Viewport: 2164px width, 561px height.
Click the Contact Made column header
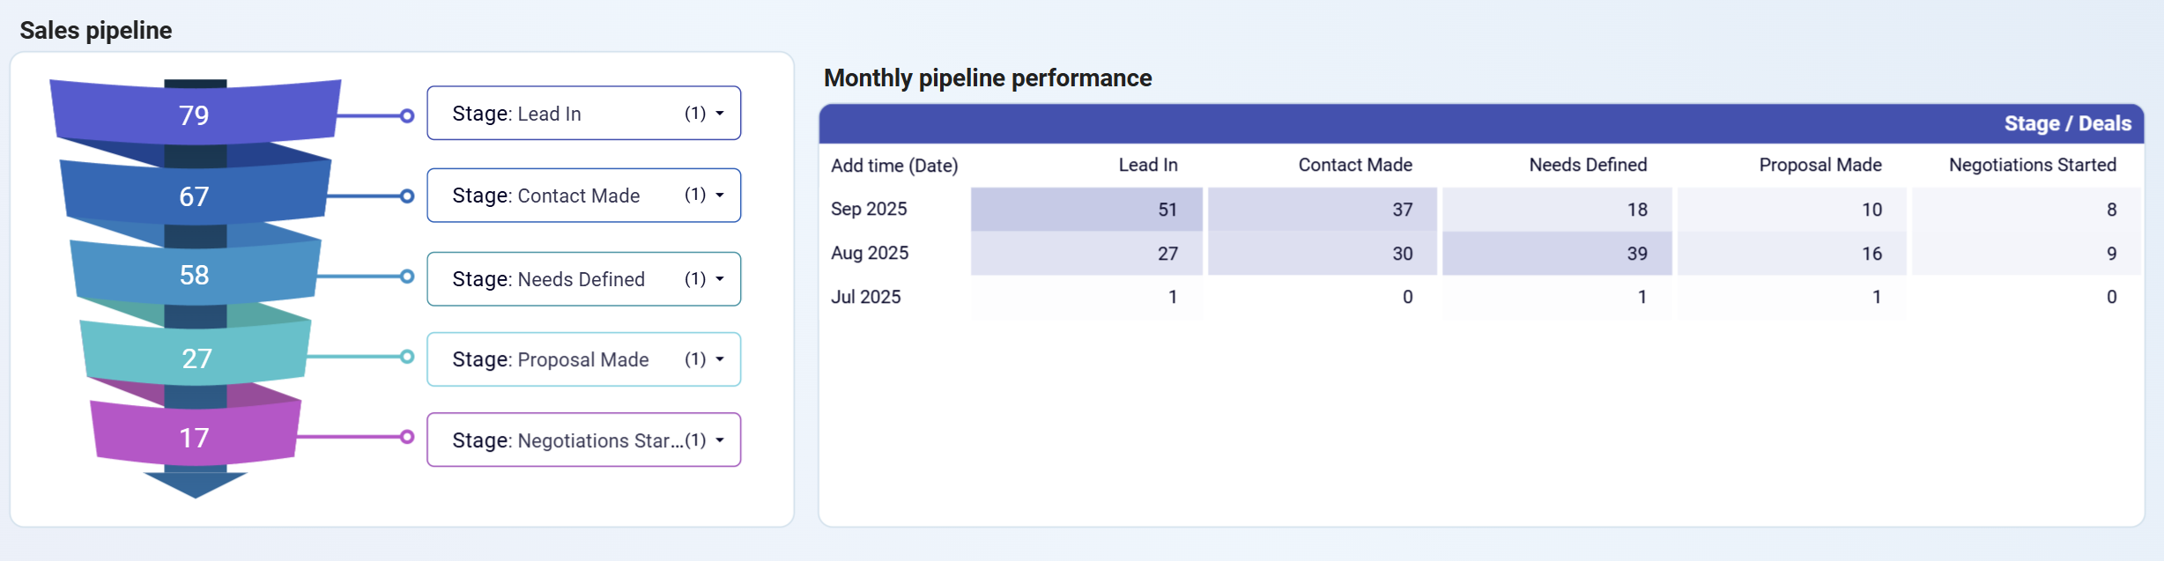coord(1354,166)
